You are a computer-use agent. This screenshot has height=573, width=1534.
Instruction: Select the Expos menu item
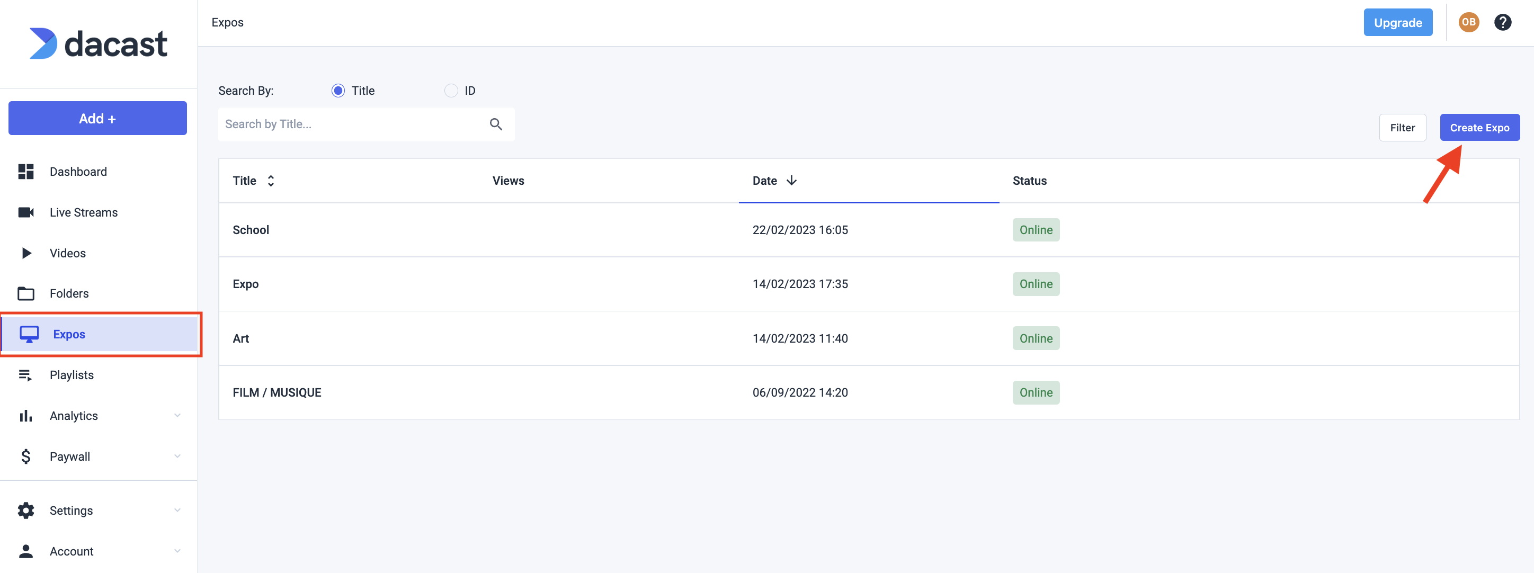point(99,334)
